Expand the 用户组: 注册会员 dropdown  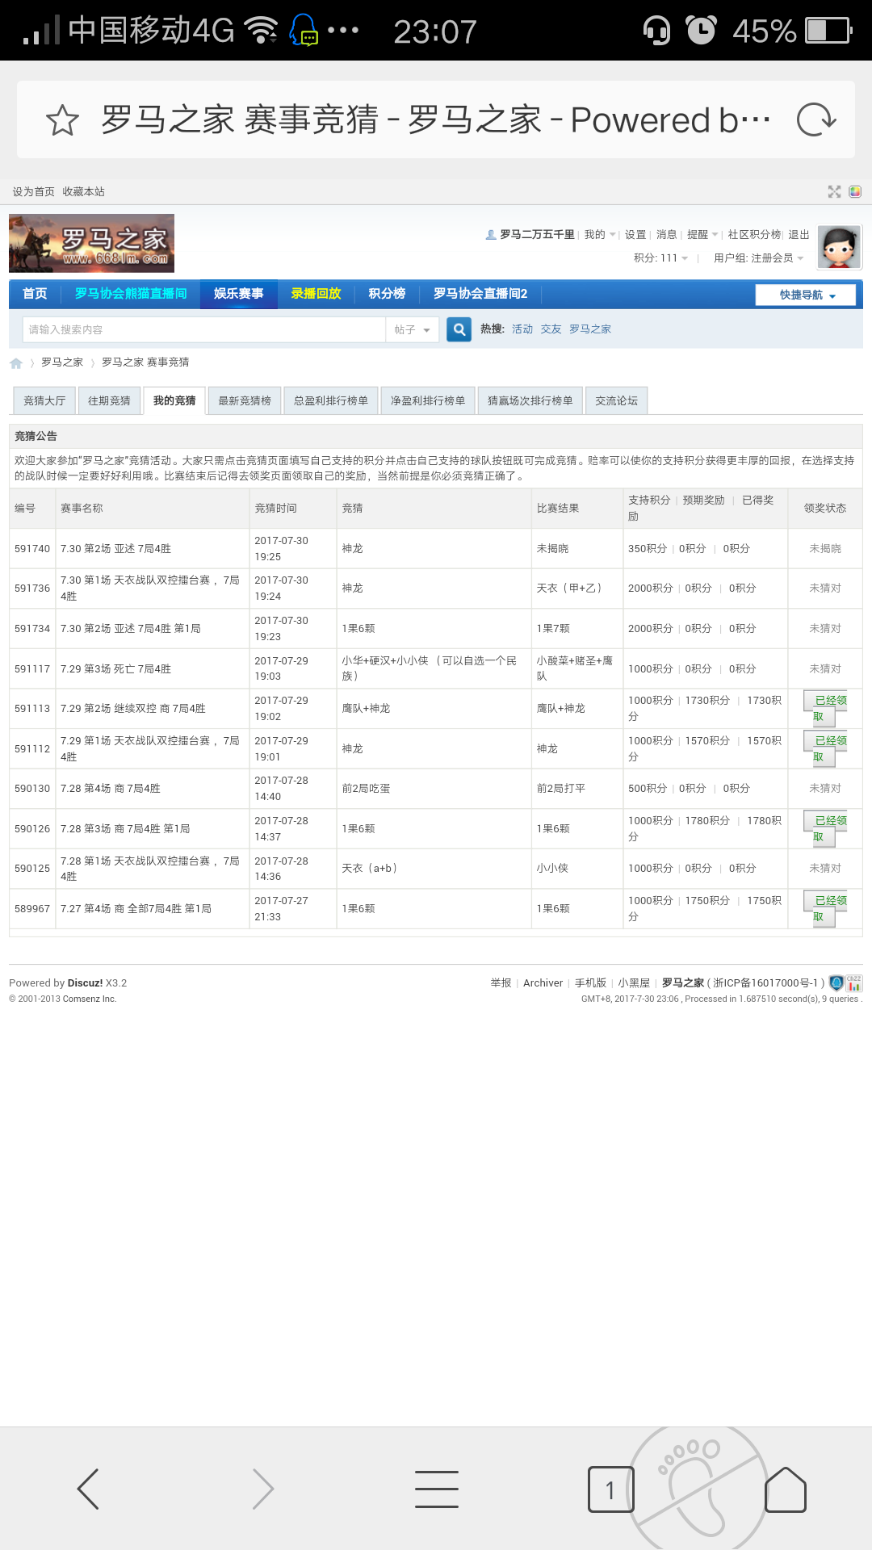[758, 258]
